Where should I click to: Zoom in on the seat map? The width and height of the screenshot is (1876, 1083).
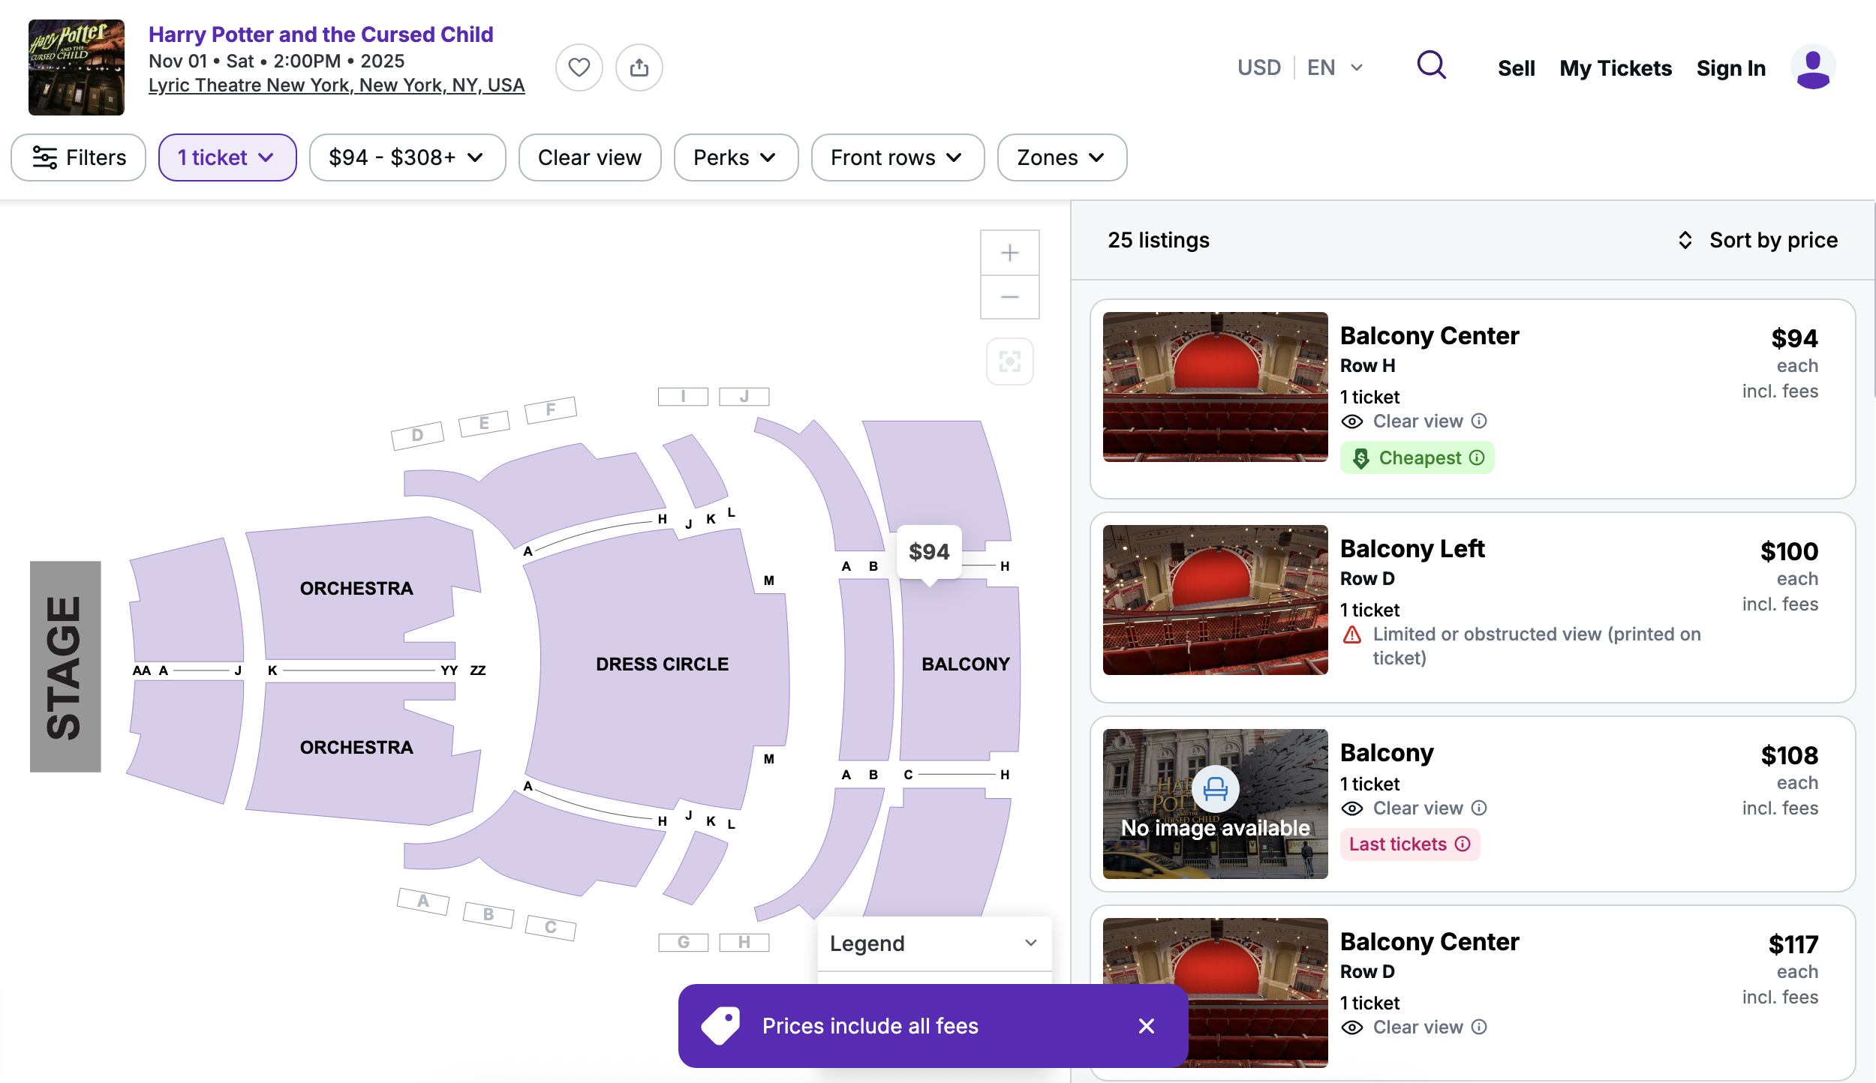[x=1010, y=253]
